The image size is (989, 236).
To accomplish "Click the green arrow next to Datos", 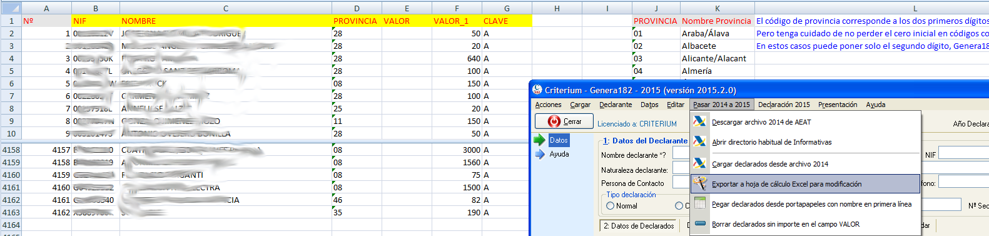I will [x=539, y=140].
